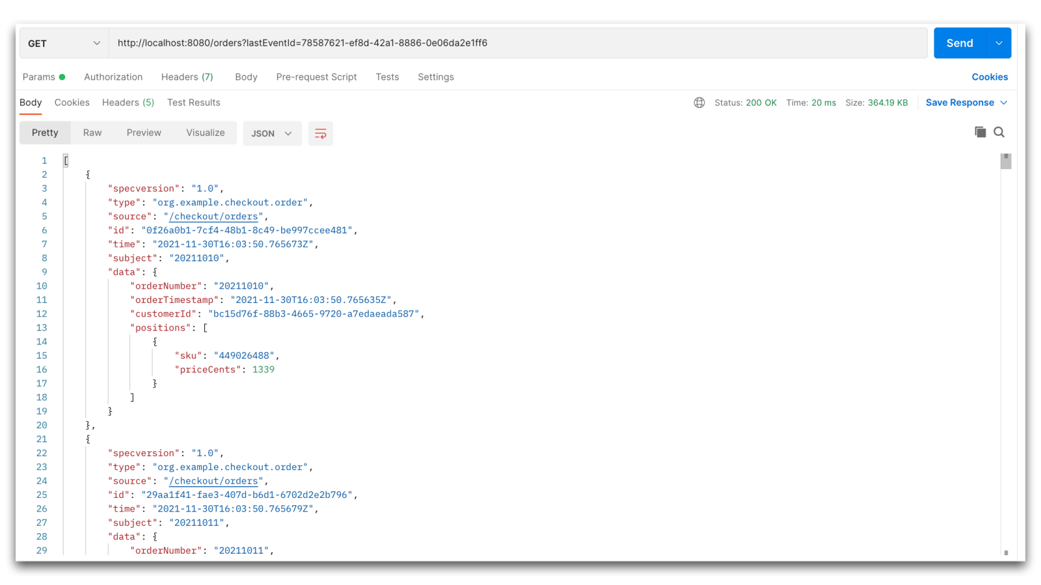The height and width of the screenshot is (585, 1041).
Task: Switch to Tests tab
Action: coord(387,77)
